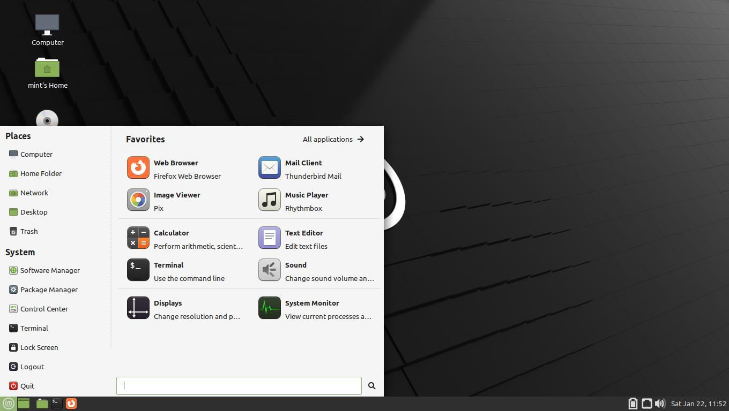Open Displays settings
Screen dimensions: 729x411
[168, 308]
